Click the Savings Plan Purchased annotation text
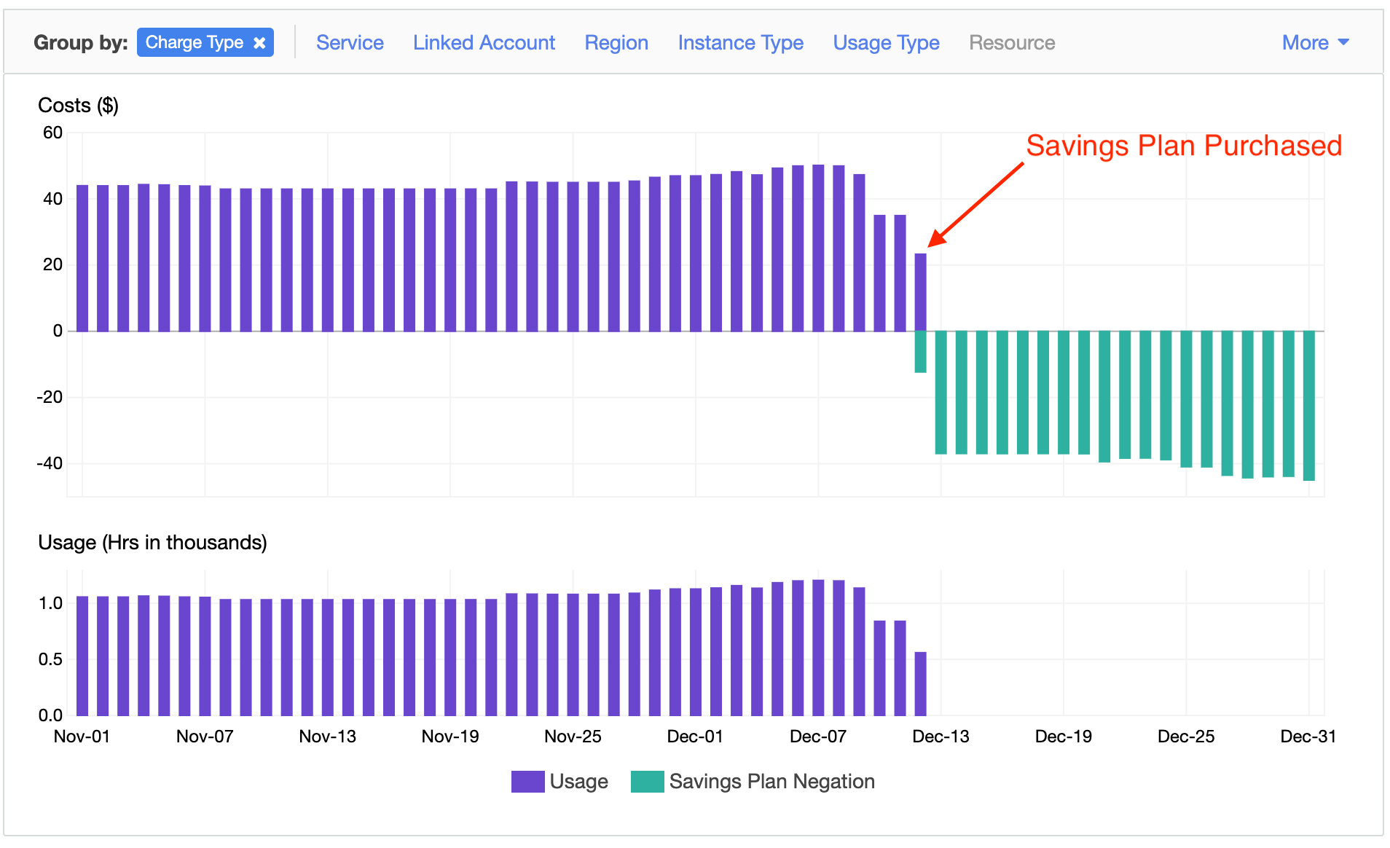The image size is (1390, 848). 1184,146
